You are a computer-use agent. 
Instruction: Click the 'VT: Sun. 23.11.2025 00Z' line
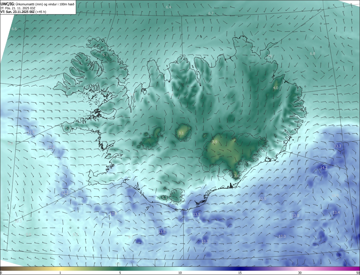17,12
